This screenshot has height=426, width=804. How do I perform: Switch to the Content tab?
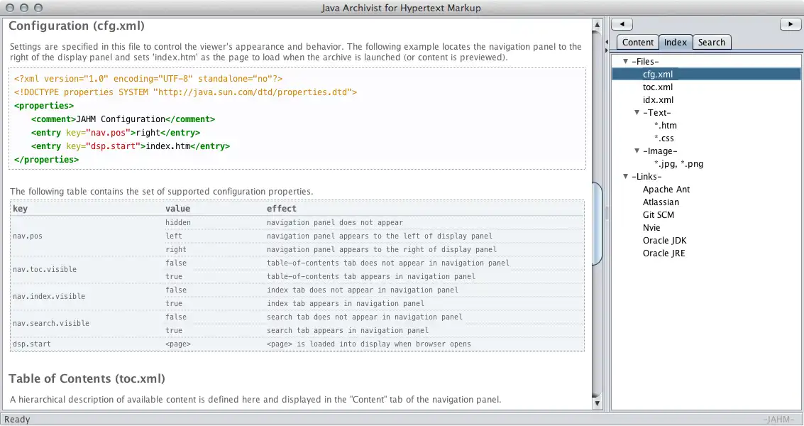pos(638,43)
